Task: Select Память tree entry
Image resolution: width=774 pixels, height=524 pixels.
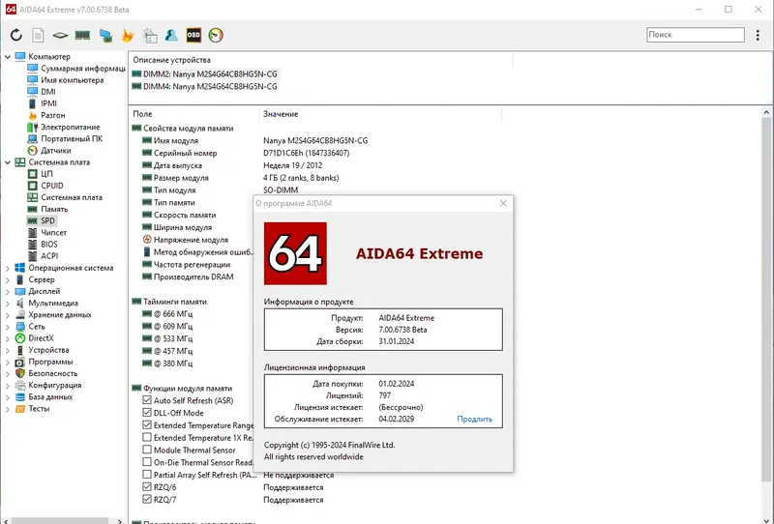Action: tap(54, 209)
